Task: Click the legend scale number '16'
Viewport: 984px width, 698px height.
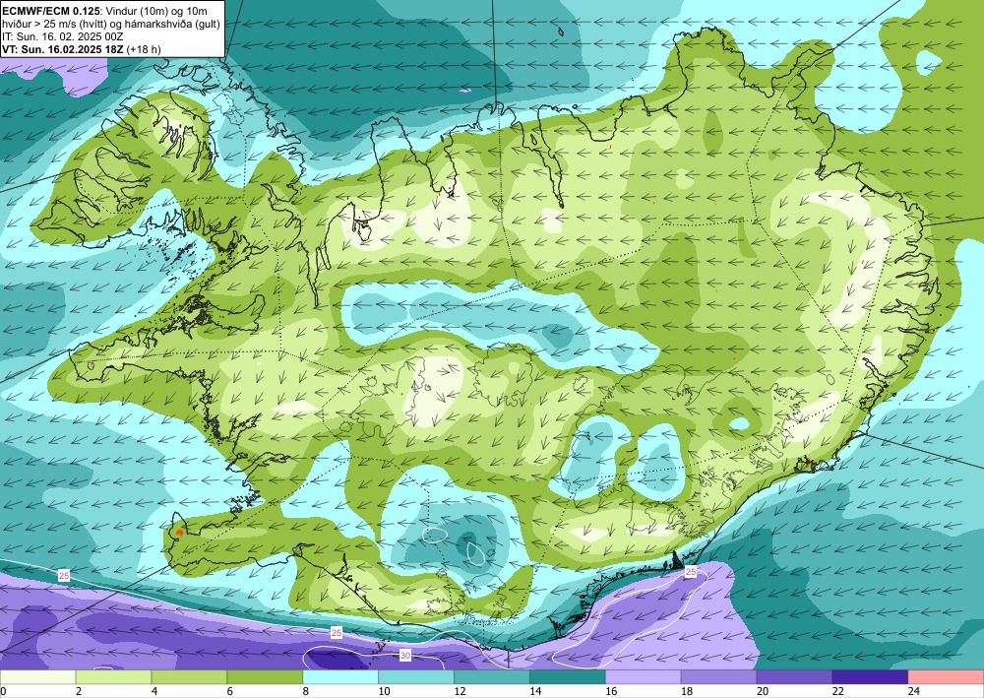Action: [x=611, y=691]
